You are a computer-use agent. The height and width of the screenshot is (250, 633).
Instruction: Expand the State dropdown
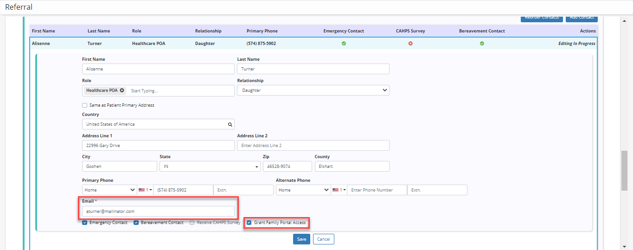pos(209,167)
